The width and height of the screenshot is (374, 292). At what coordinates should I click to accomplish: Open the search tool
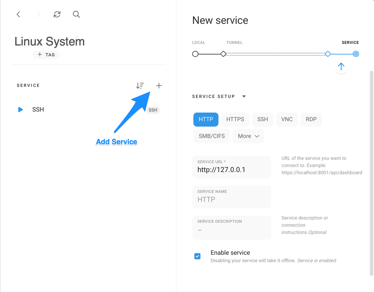76,14
